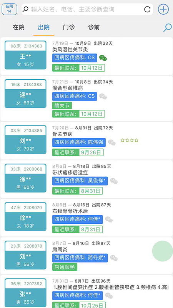Tap the floating light green circle button

coord(162,251)
